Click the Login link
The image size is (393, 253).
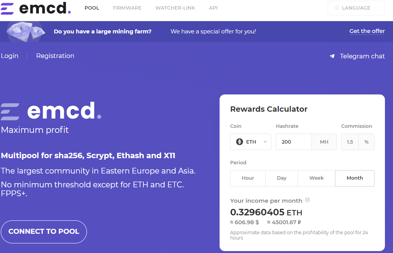pos(10,56)
